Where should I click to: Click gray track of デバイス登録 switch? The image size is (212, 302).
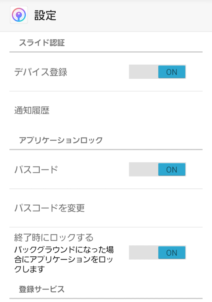click(143, 72)
